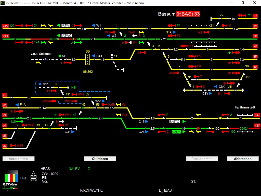The height and width of the screenshot is (196, 261).
Task: Toggle the monitor A switch icon
Action: coord(33,178)
